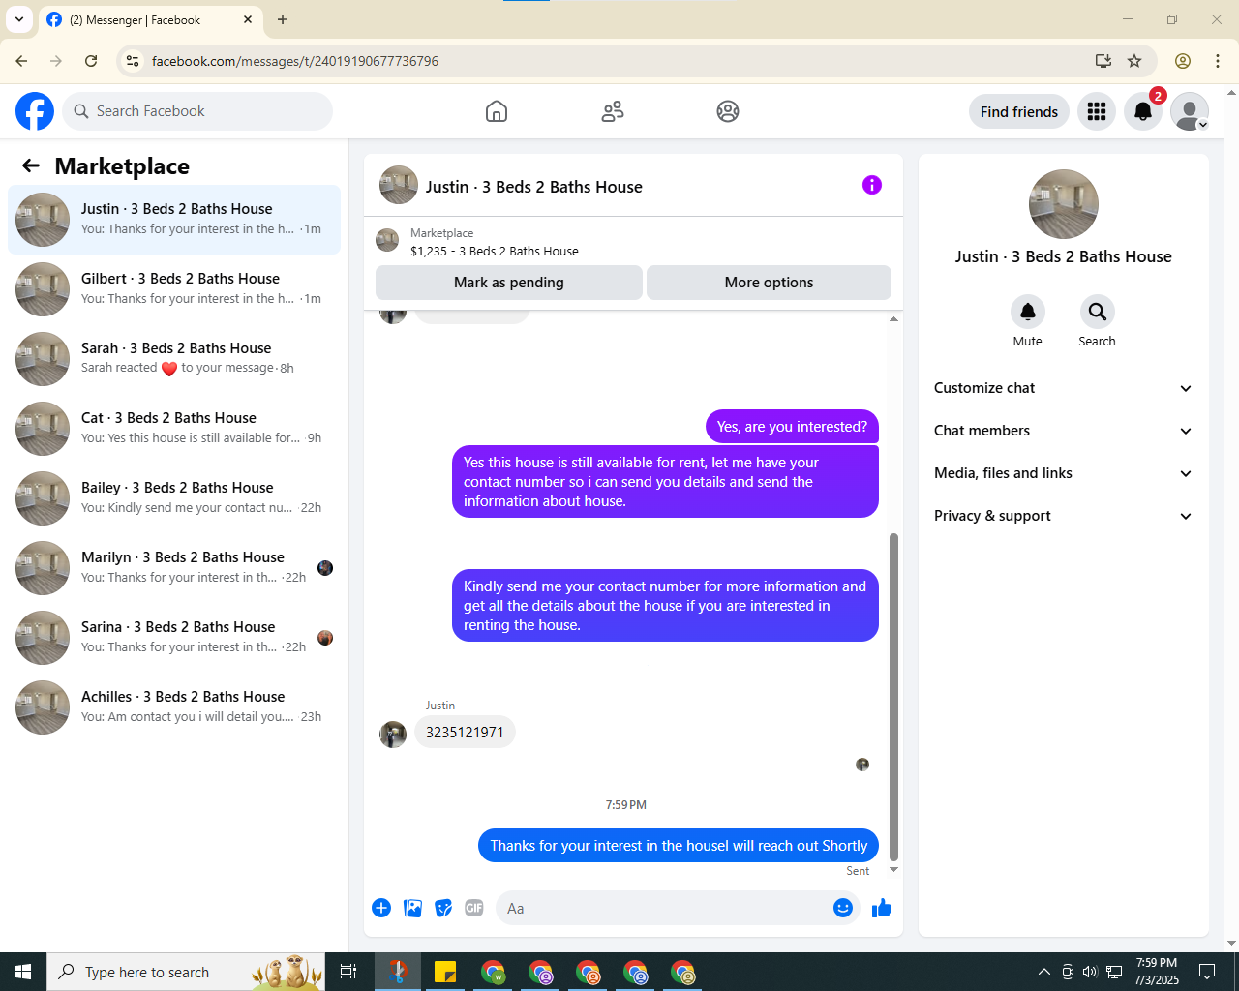Screen dimensions: 1239x991
Task: Open Chrome three-dot menu
Action: 1218,61
